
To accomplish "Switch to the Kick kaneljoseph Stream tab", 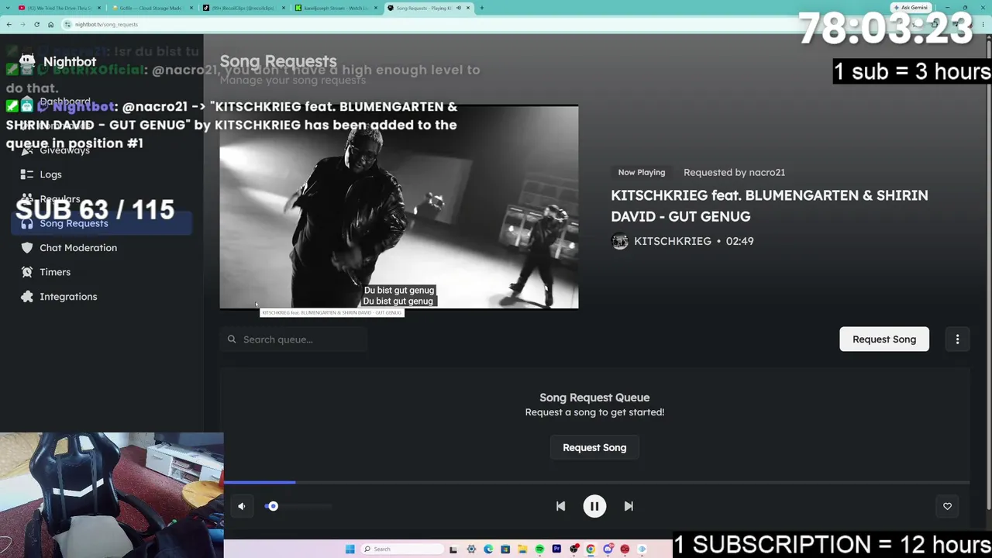I will (336, 8).
